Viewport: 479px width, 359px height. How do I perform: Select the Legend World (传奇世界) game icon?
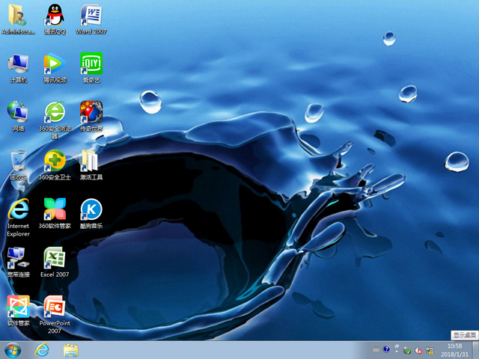point(91,113)
